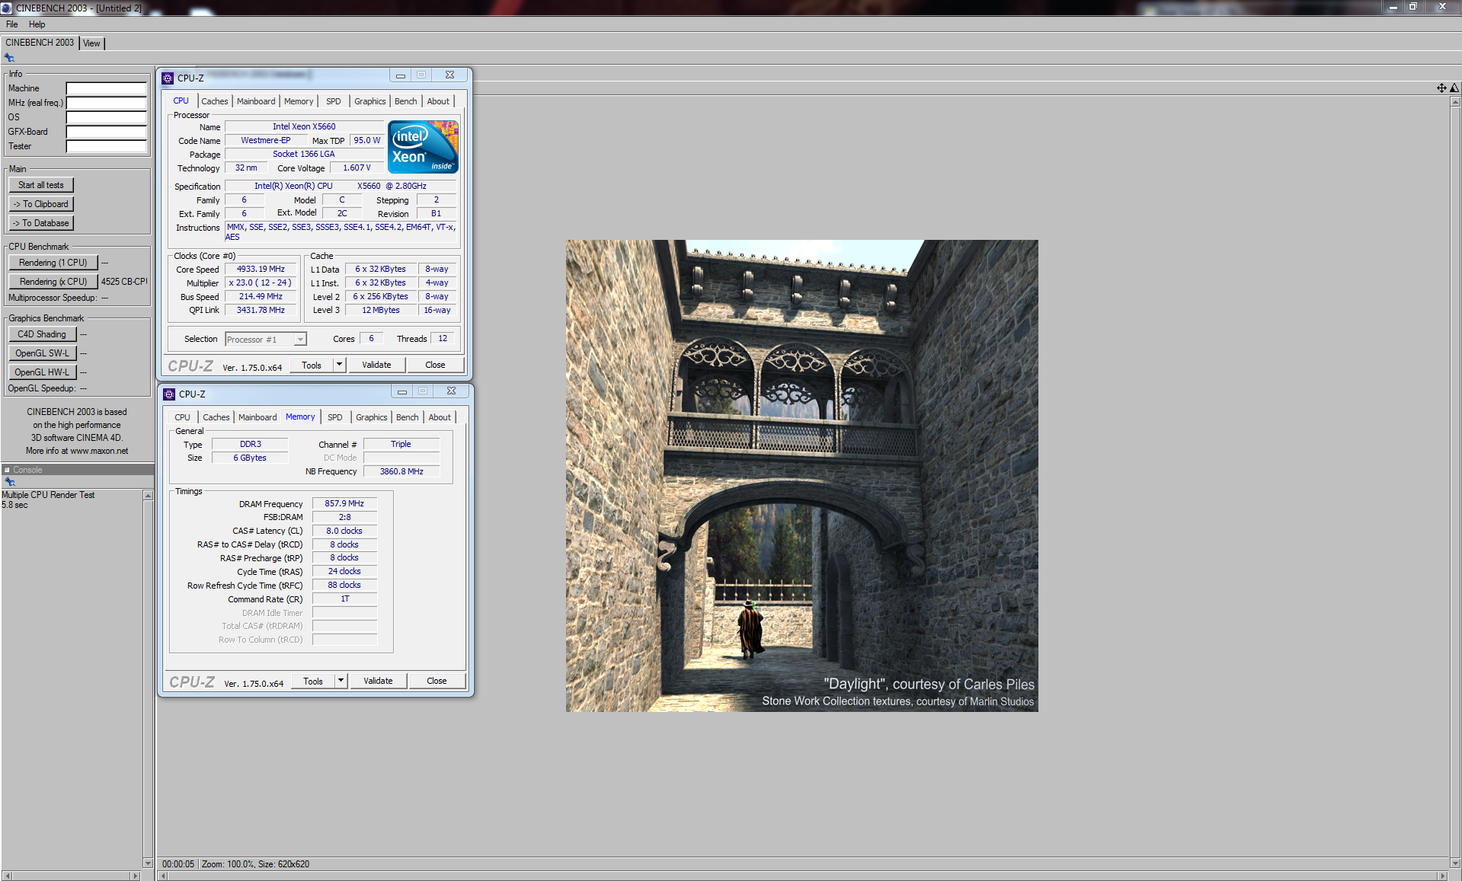Send results with To Database button
Image resolution: width=1462 pixels, height=881 pixels.
(x=41, y=223)
